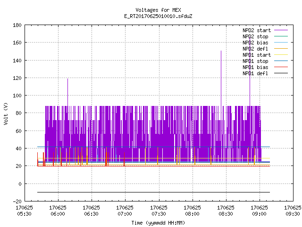This screenshot has height=227, width=302.
Task: Click the y-axis tick label 120
Action: (x=17, y=78)
